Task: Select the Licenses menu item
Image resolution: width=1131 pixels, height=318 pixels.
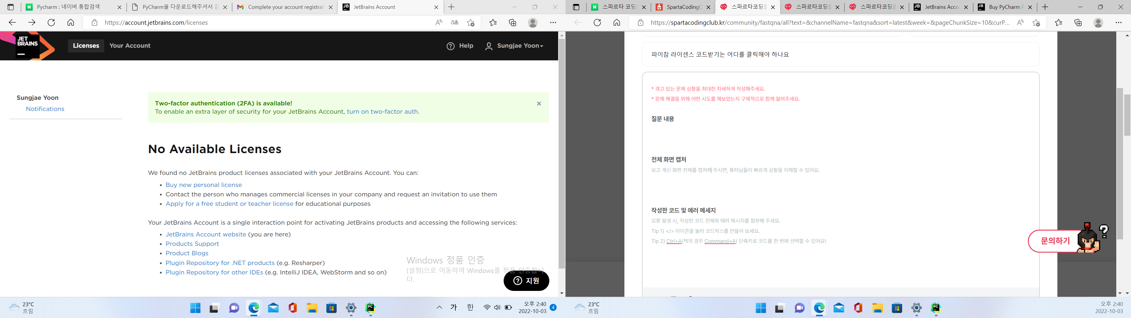Action: [x=86, y=46]
